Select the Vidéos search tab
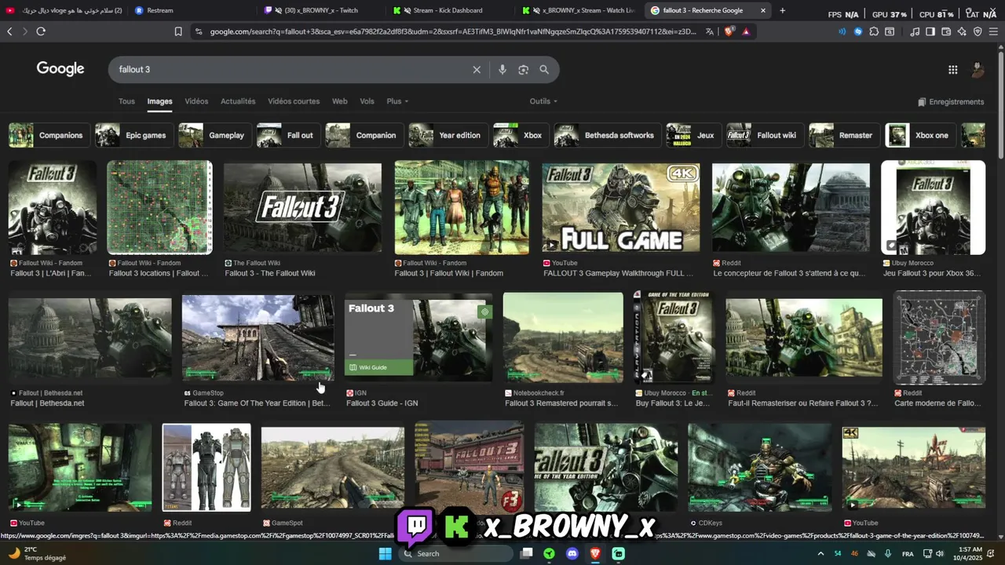Screen dimensions: 1005x565 [x=196, y=101]
